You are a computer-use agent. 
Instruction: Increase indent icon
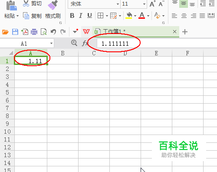tap(211, 3)
